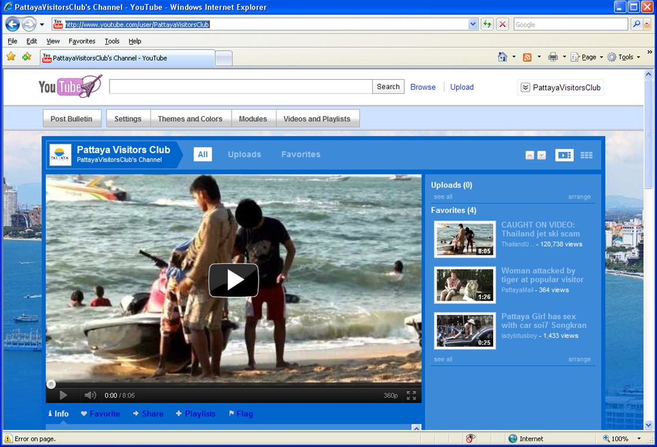Click Add to Favorites star-plus icon

pyautogui.click(x=27, y=57)
